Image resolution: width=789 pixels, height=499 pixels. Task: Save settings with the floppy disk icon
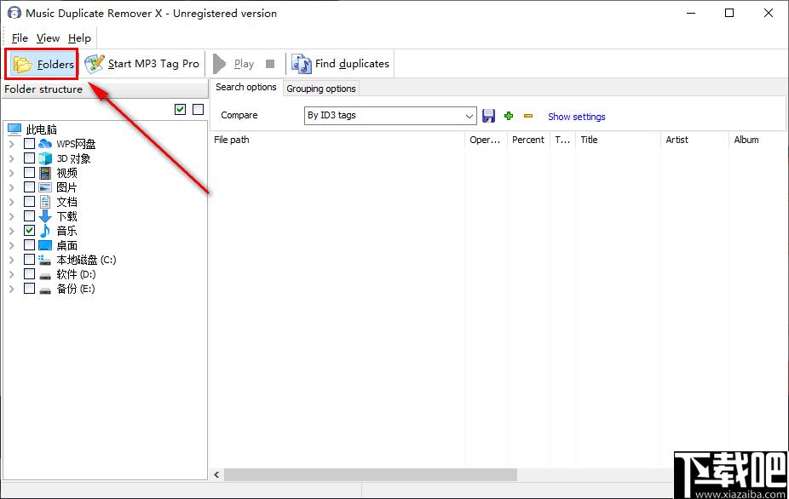coord(489,116)
